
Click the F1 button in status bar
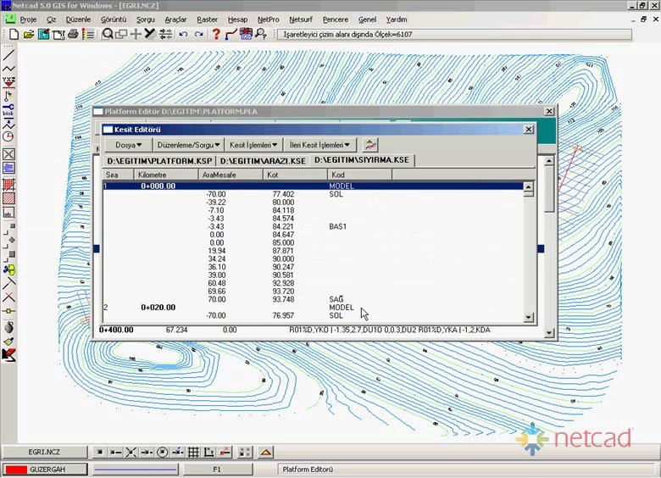[217, 470]
